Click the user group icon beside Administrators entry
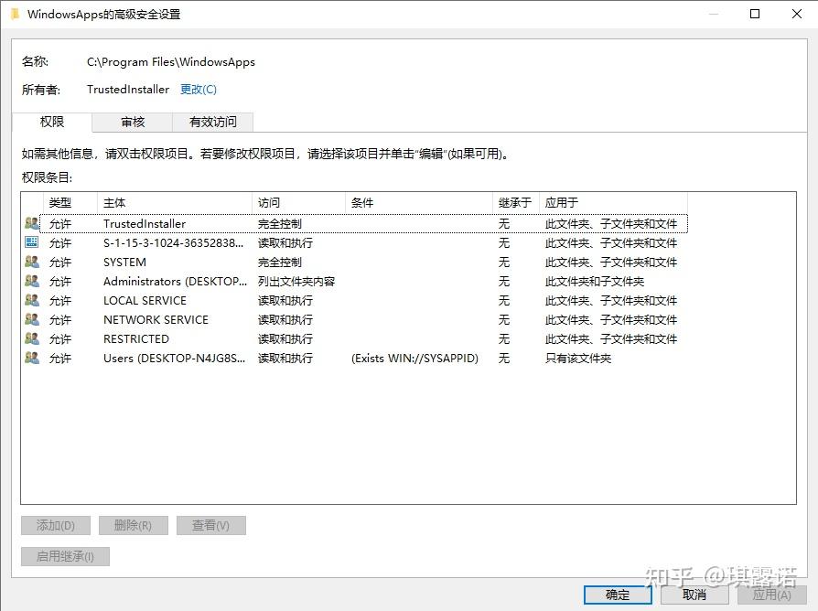Image resolution: width=818 pixels, height=611 pixels. (32, 281)
